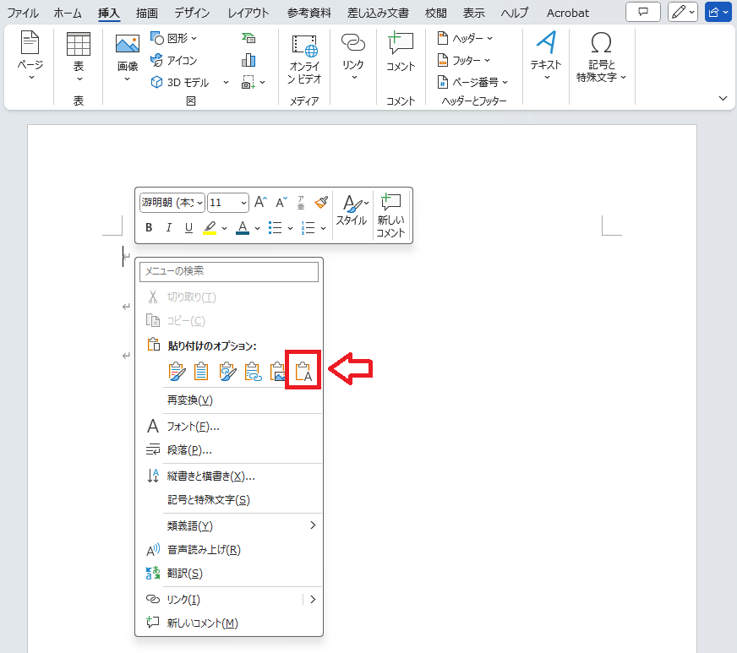
Task: Click 翻訳(S) in the context menu
Action: 184,574
